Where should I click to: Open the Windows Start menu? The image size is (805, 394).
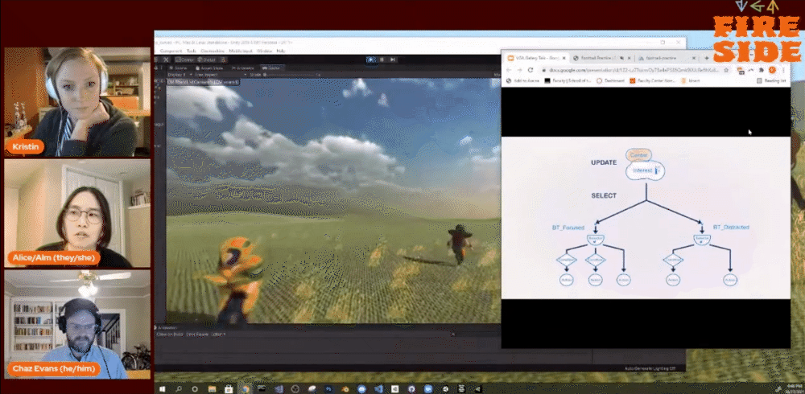pyautogui.click(x=163, y=389)
